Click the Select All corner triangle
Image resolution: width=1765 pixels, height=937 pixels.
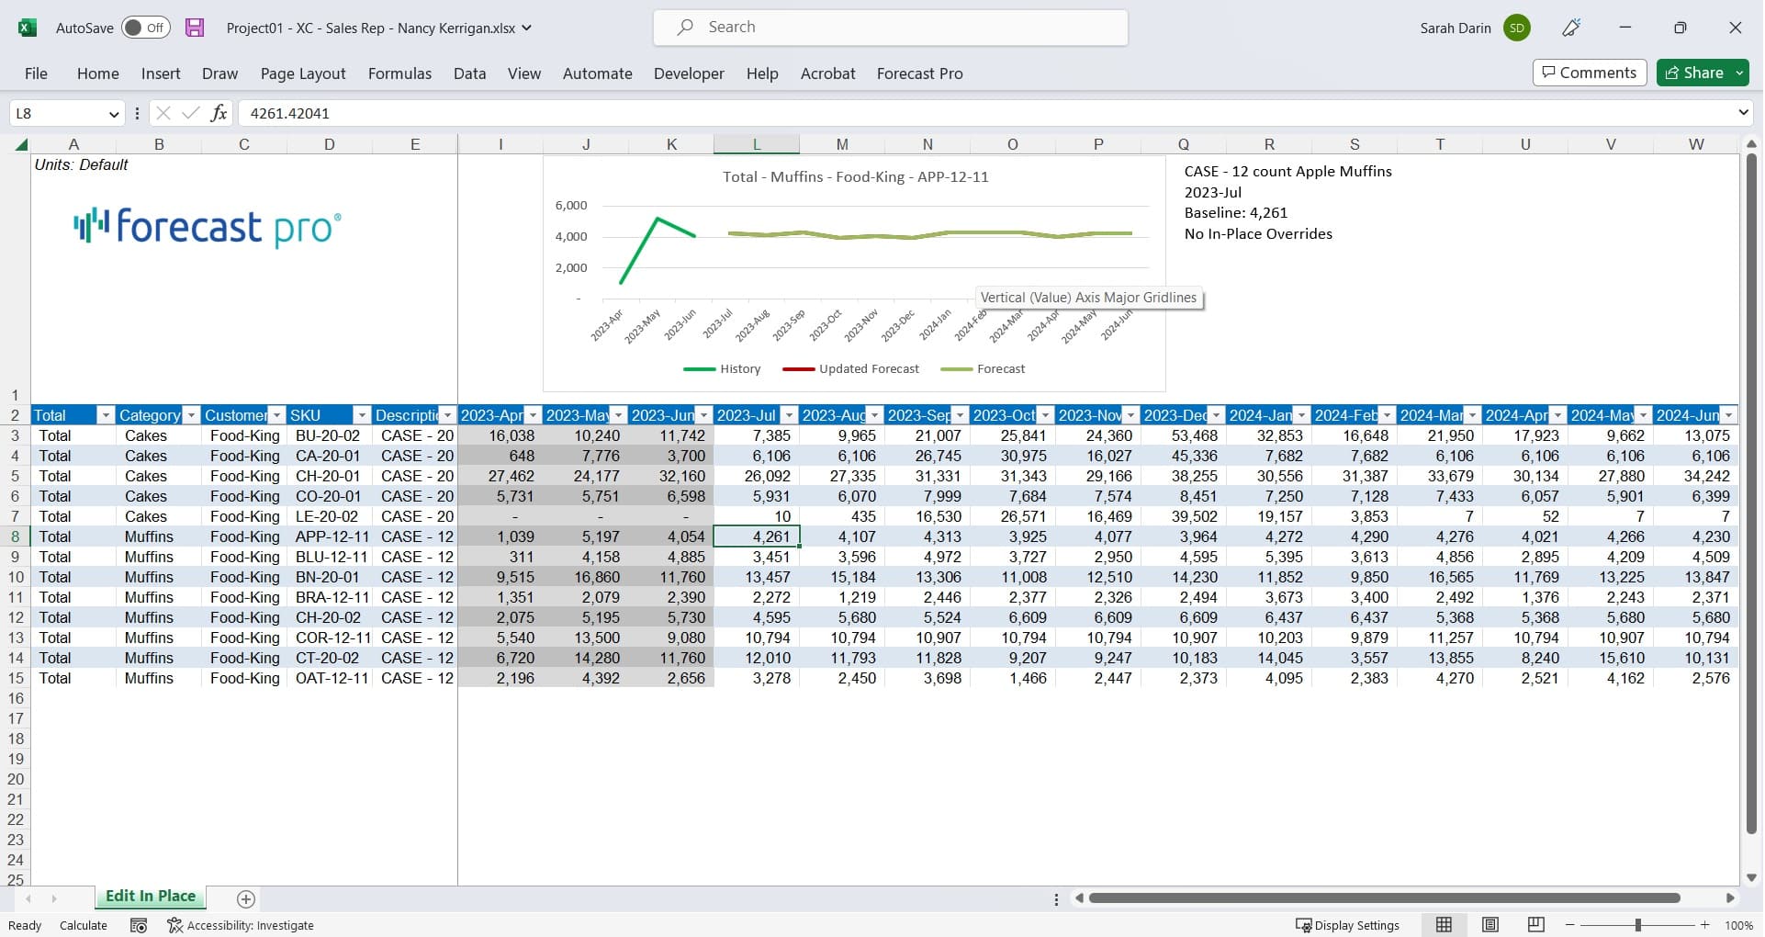click(21, 144)
